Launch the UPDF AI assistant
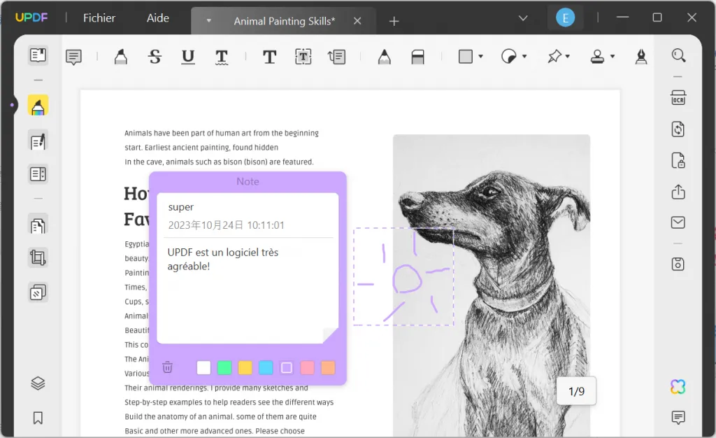This screenshot has width=716, height=438. [677, 386]
